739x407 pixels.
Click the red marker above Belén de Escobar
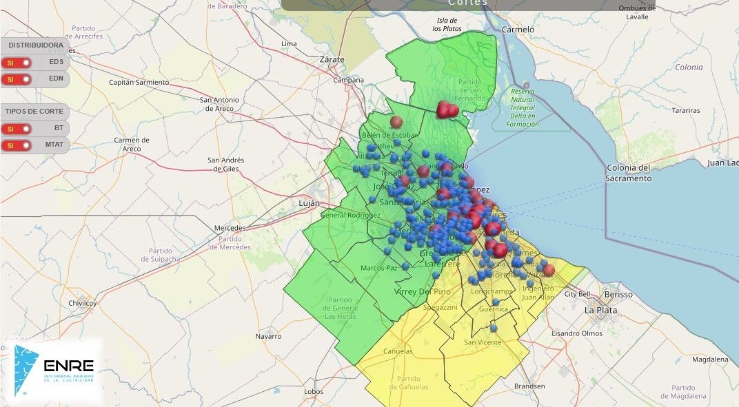(x=396, y=122)
